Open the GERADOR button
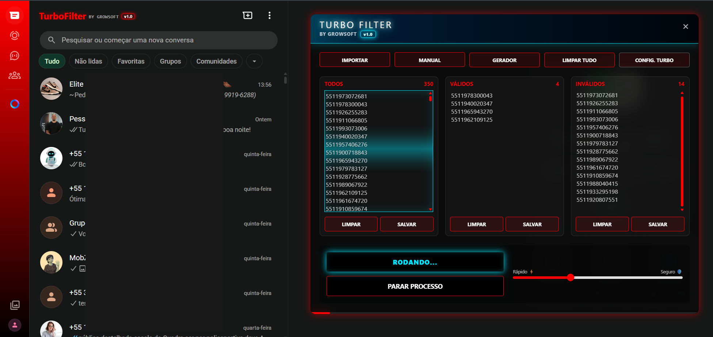This screenshot has width=713, height=337. point(504,60)
